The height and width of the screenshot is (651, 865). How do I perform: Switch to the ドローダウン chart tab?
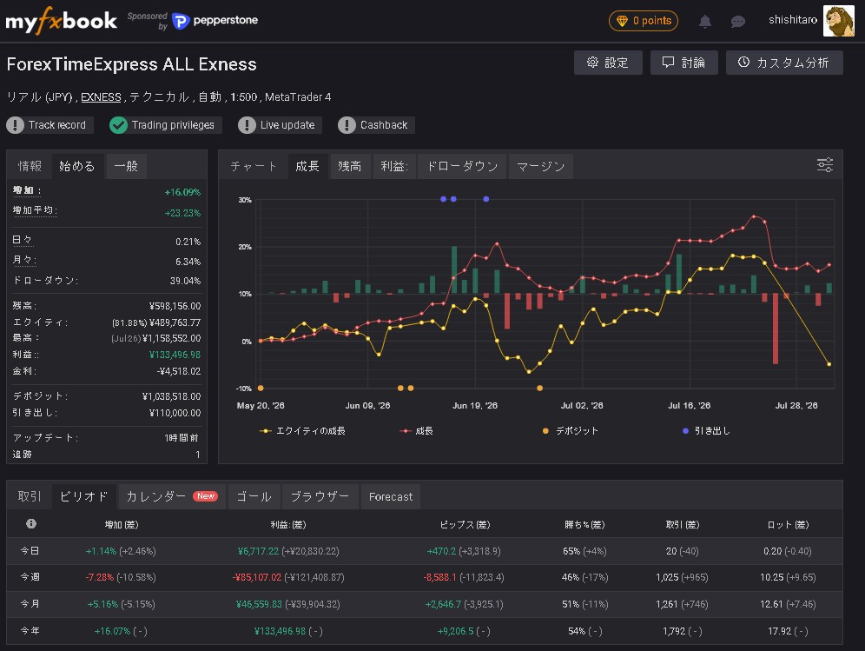(462, 166)
